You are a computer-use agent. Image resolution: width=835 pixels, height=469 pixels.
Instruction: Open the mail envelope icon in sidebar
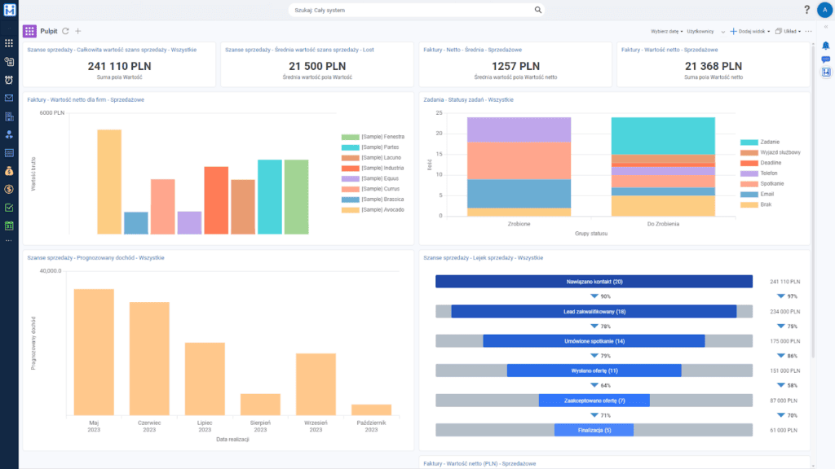9,98
